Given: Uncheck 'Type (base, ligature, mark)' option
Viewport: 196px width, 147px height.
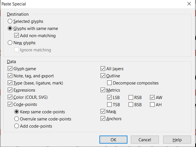Looking at the screenshot, I should click(10, 83).
